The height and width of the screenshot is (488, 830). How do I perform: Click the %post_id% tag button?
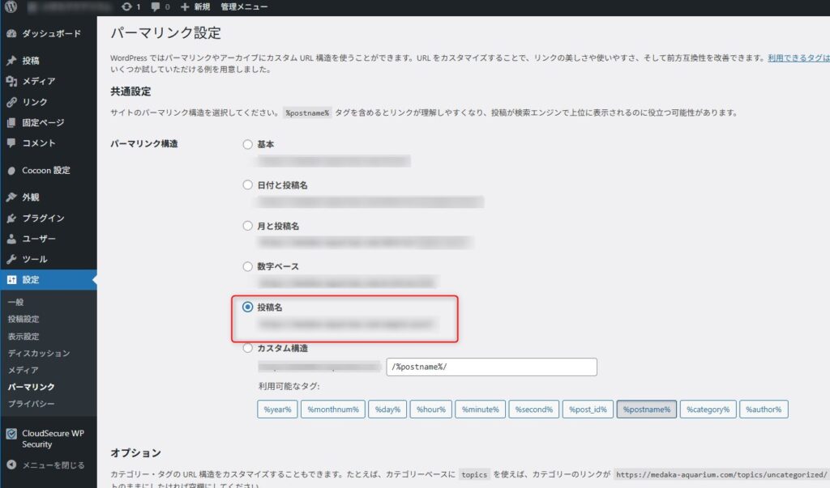click(x=587, y=409)
